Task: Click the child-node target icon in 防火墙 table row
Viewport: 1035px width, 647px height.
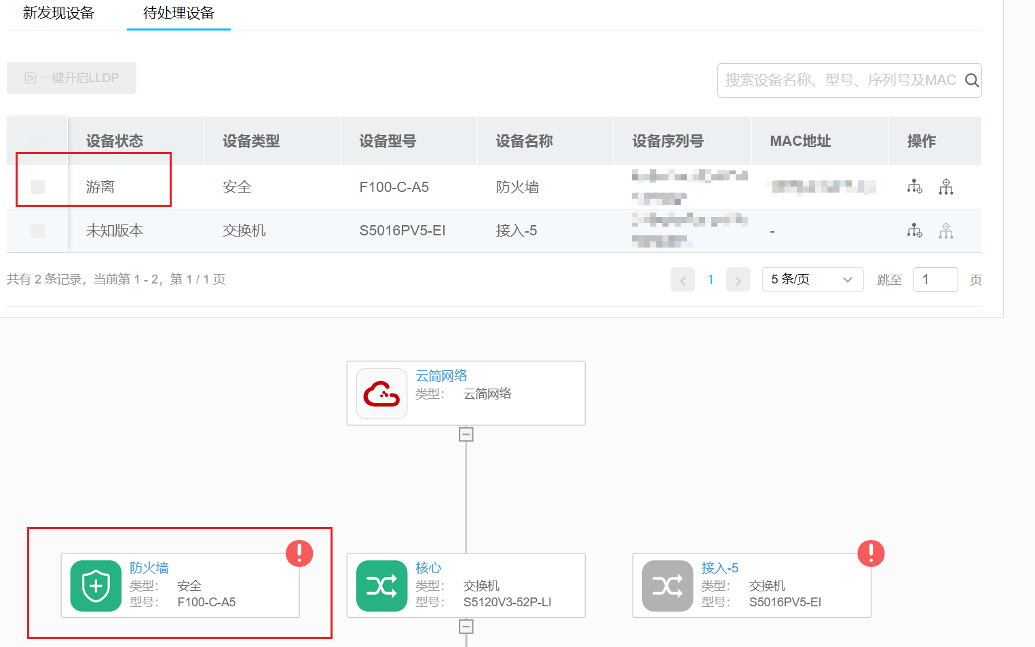Action: pyautogui.click(x=915, y=187)
